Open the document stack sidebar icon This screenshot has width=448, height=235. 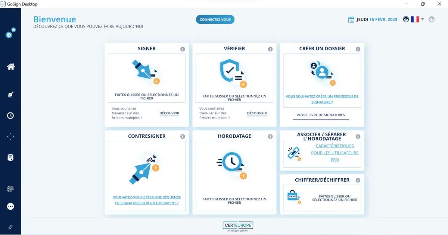coord(10,158)
